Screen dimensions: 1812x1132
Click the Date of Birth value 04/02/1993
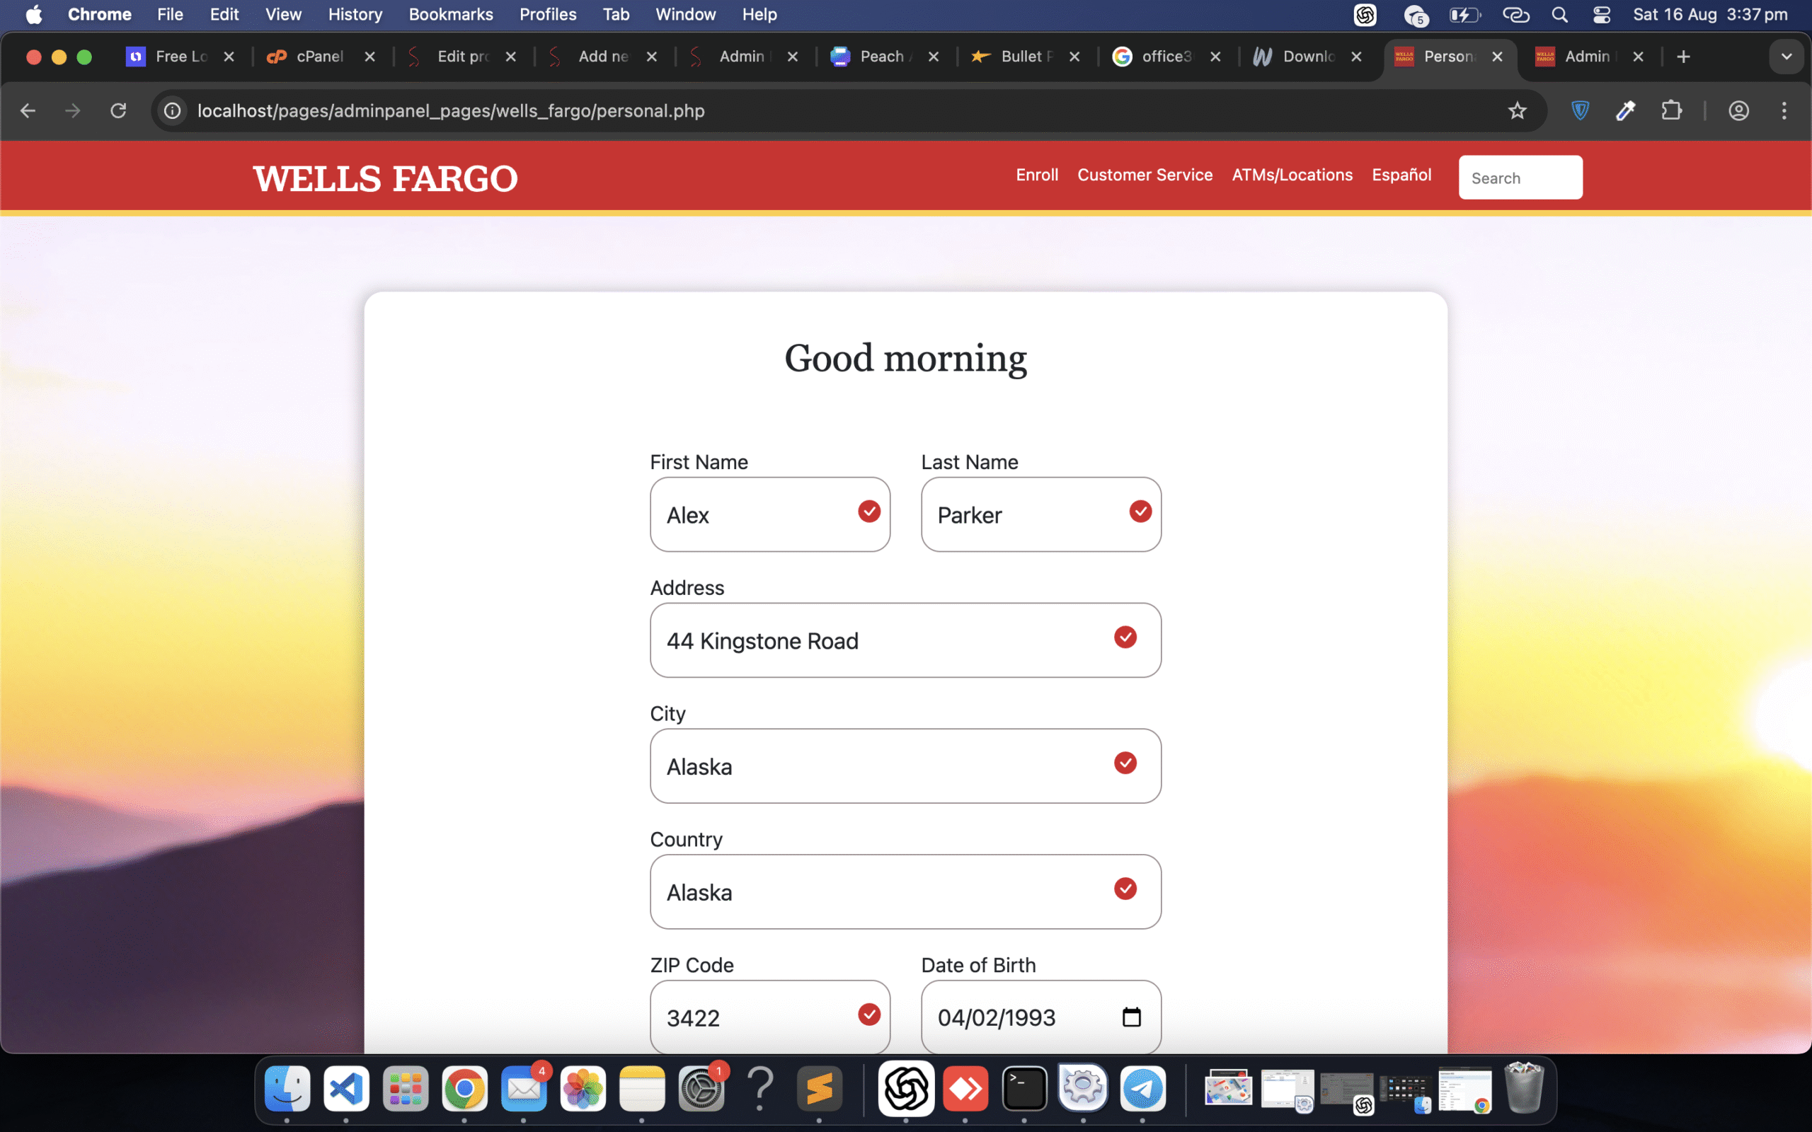tap(997, 1017)
